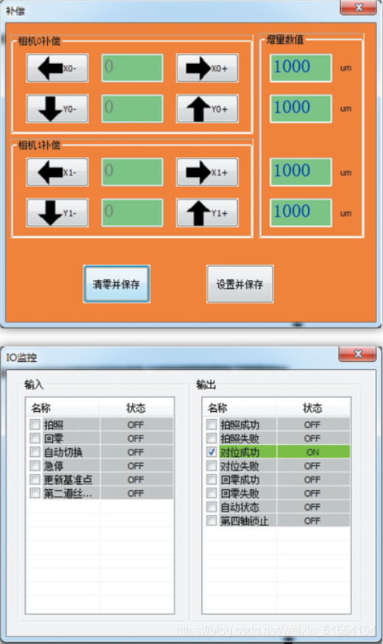Edit the increment value field beside Y1+
Viewport: 383px width, 644px height.
coord(301,213)
